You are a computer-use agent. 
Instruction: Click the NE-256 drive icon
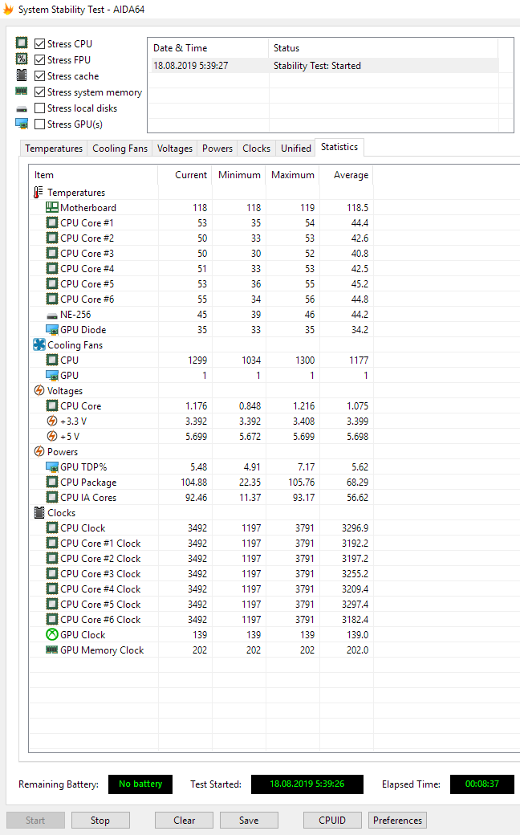click(x=51, y=316)
